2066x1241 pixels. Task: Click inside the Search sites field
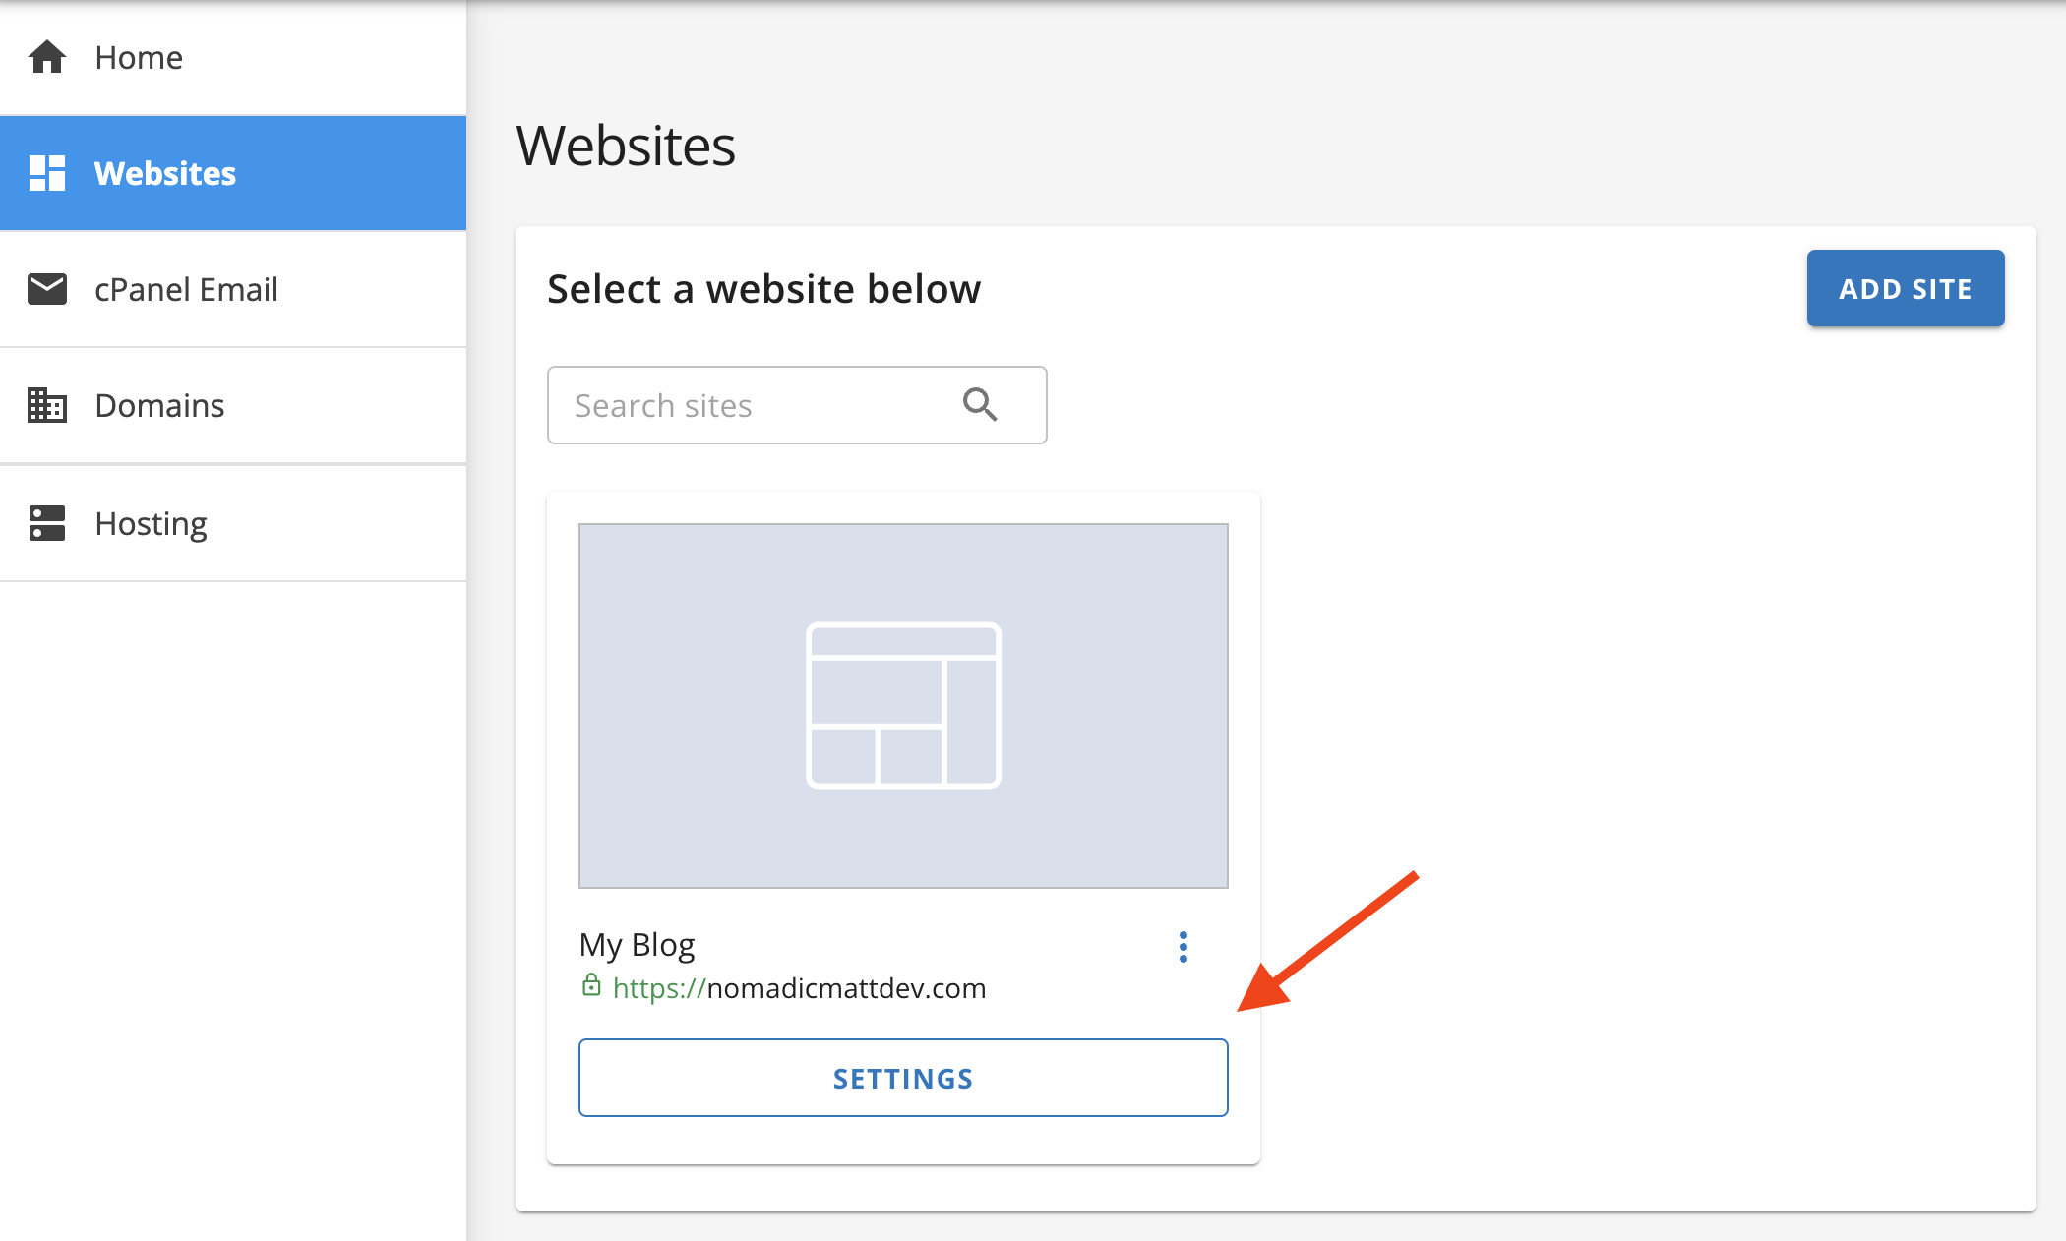(738, 404)
